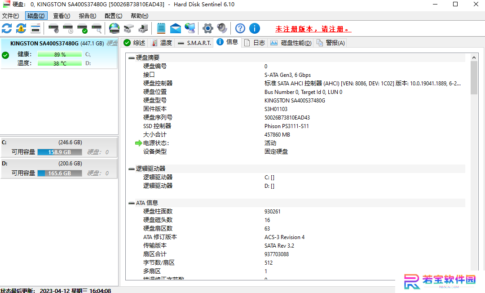Open the 磁盘(Z) menu

click(36, 16)
